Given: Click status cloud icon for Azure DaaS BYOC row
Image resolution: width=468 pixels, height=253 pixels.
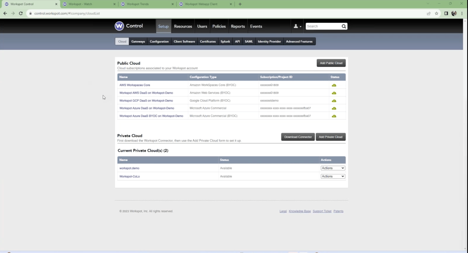Looking at the screenshot, I should pyautogui.click(x=334, y=116).
